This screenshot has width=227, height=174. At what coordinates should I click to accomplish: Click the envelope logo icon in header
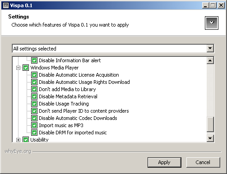click(x=211, y=23)
